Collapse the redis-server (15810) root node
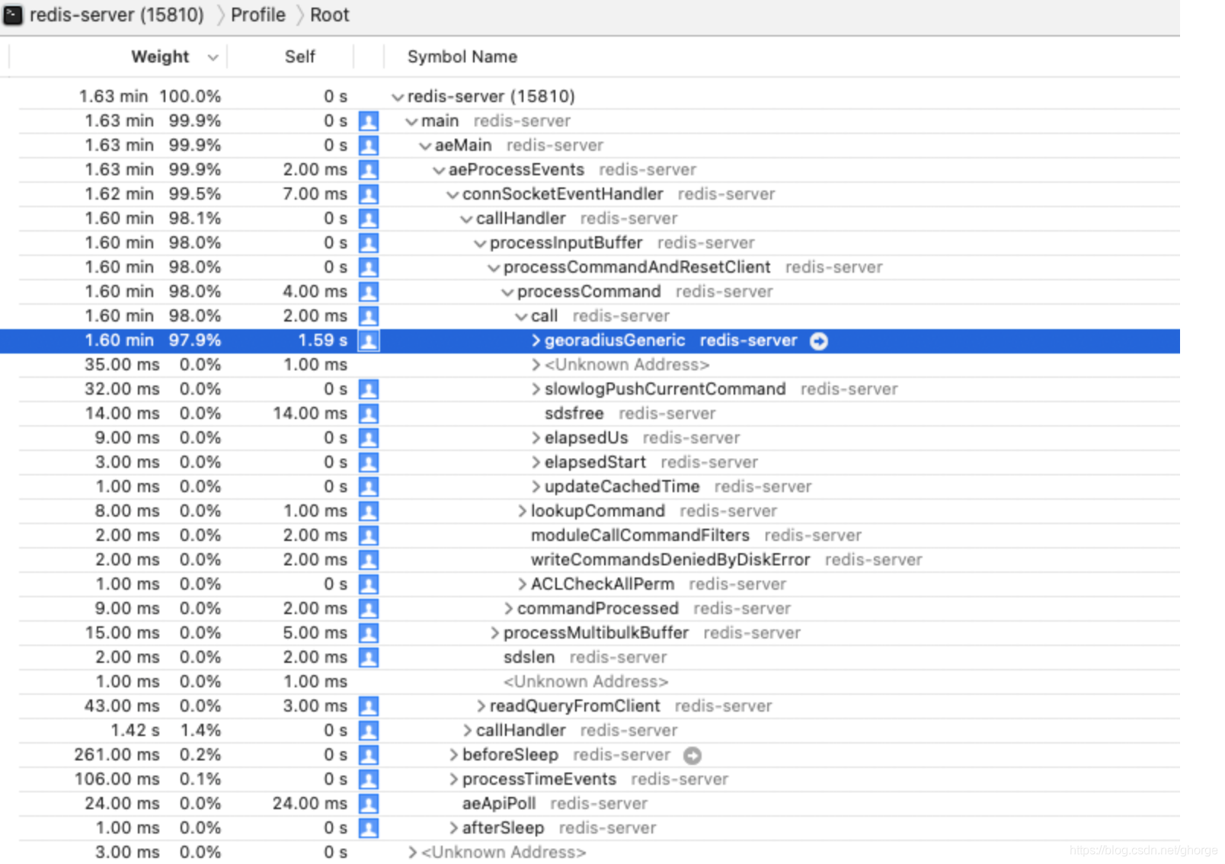Viewport: 1225px width, 864px height. 397,98
